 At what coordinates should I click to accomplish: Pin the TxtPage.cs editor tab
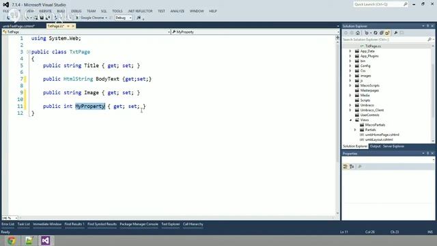tap(68, 26)
